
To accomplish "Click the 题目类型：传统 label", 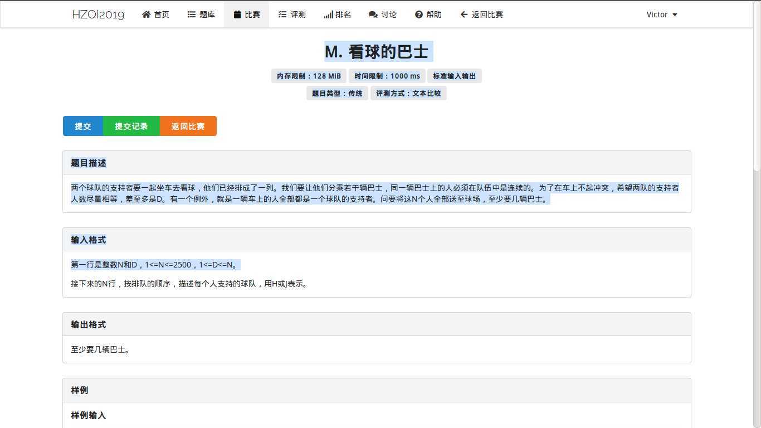I will [337, 93].
